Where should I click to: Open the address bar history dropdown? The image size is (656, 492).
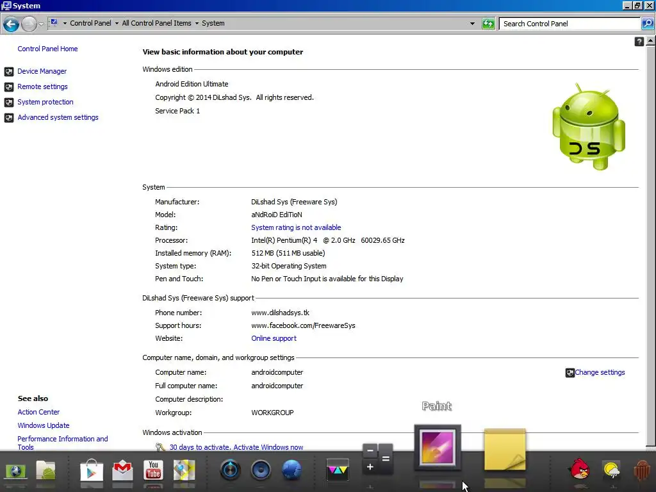click(472, 24)
